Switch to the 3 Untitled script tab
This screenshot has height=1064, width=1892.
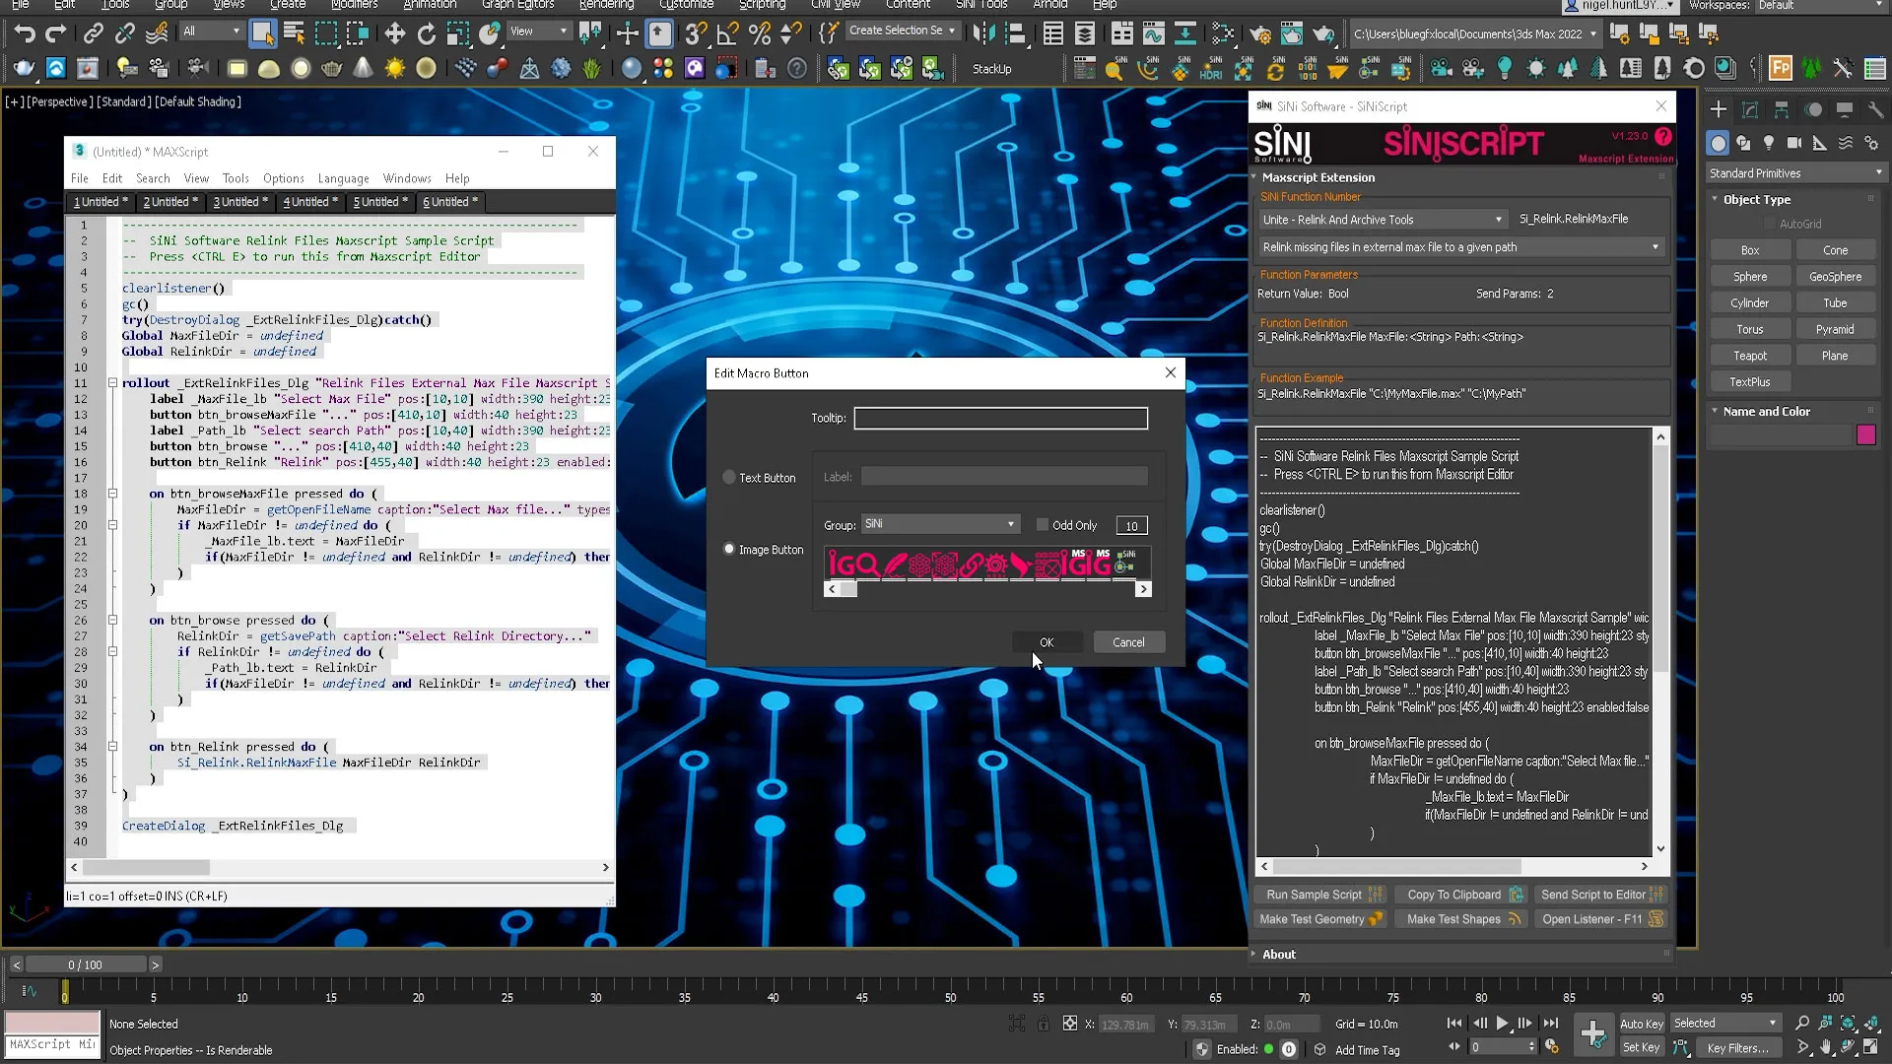[x=240, y=201]
